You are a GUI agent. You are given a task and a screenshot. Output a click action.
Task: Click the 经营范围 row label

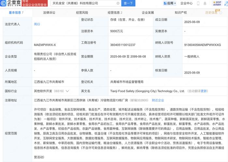[x=11, y=133]
